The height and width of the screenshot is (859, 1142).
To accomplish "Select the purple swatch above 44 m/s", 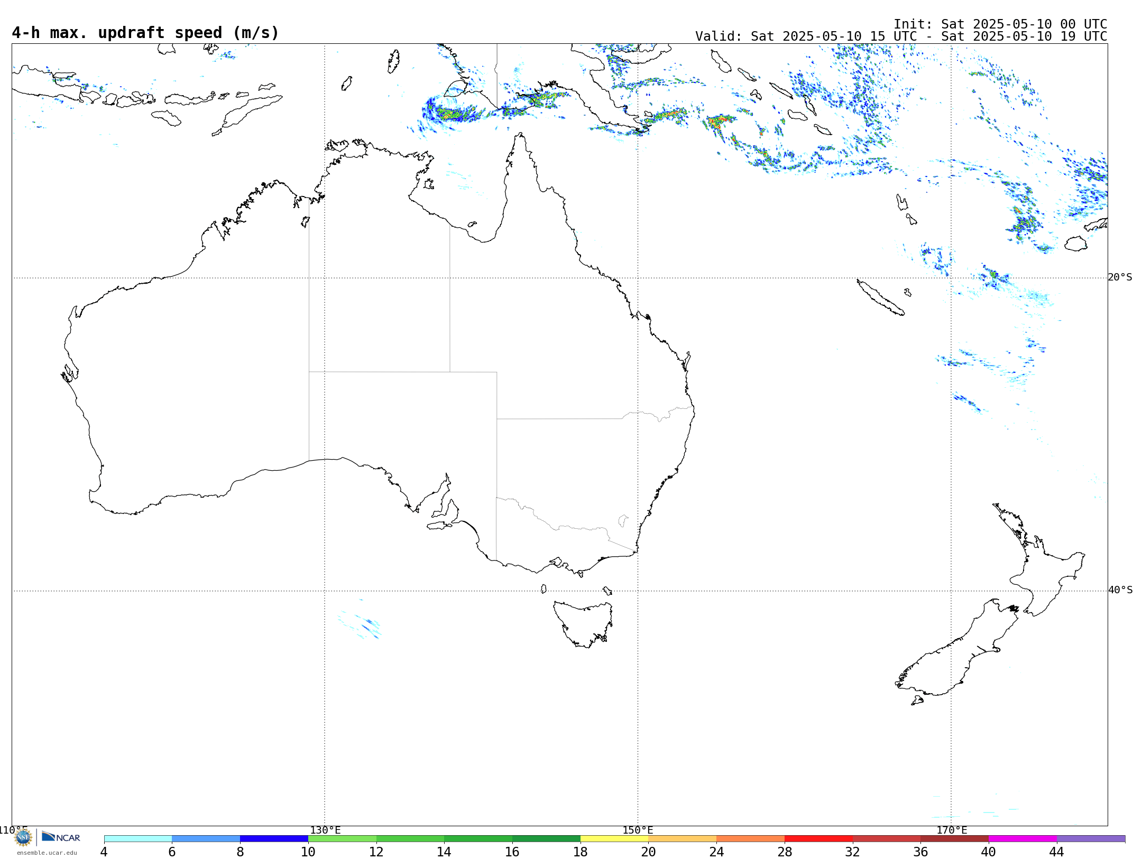I will click(x=1091, y=839).
